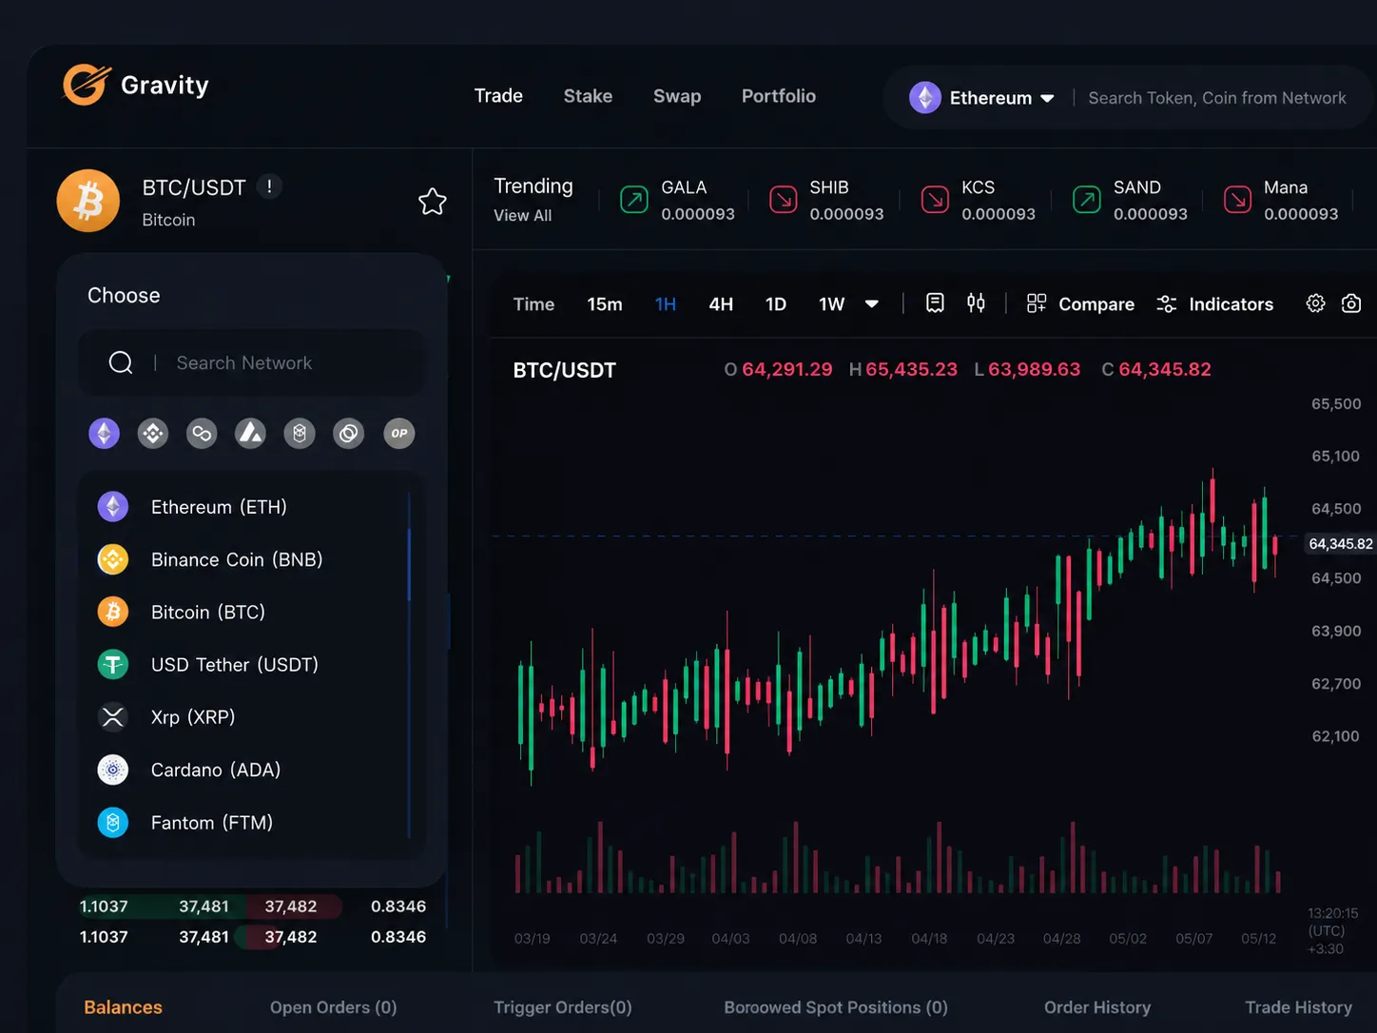Click the Gravity logo icon

[x=87, y=85]
